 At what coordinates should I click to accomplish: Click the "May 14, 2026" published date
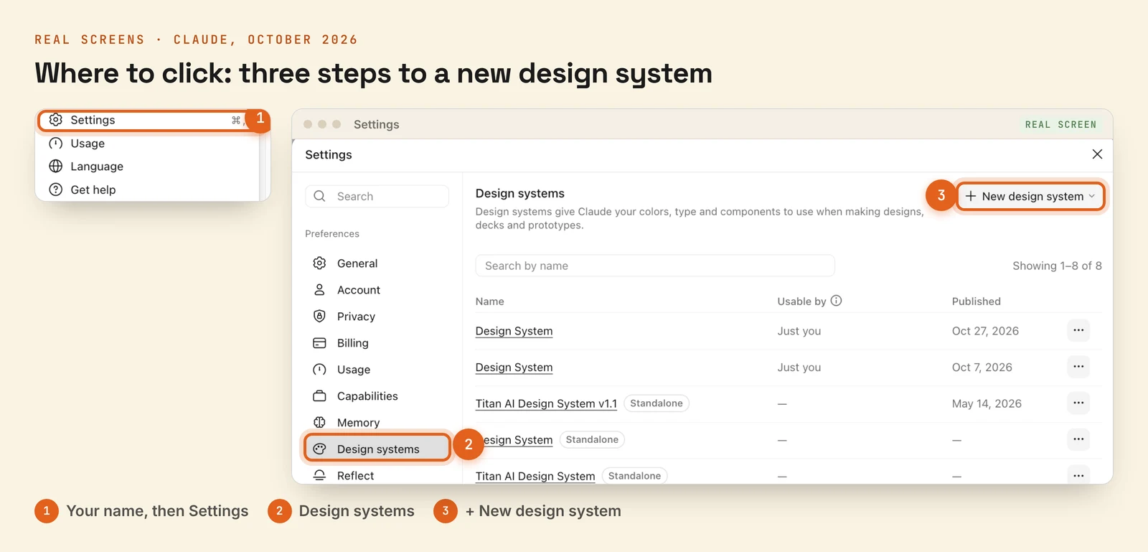coord(987,403)
